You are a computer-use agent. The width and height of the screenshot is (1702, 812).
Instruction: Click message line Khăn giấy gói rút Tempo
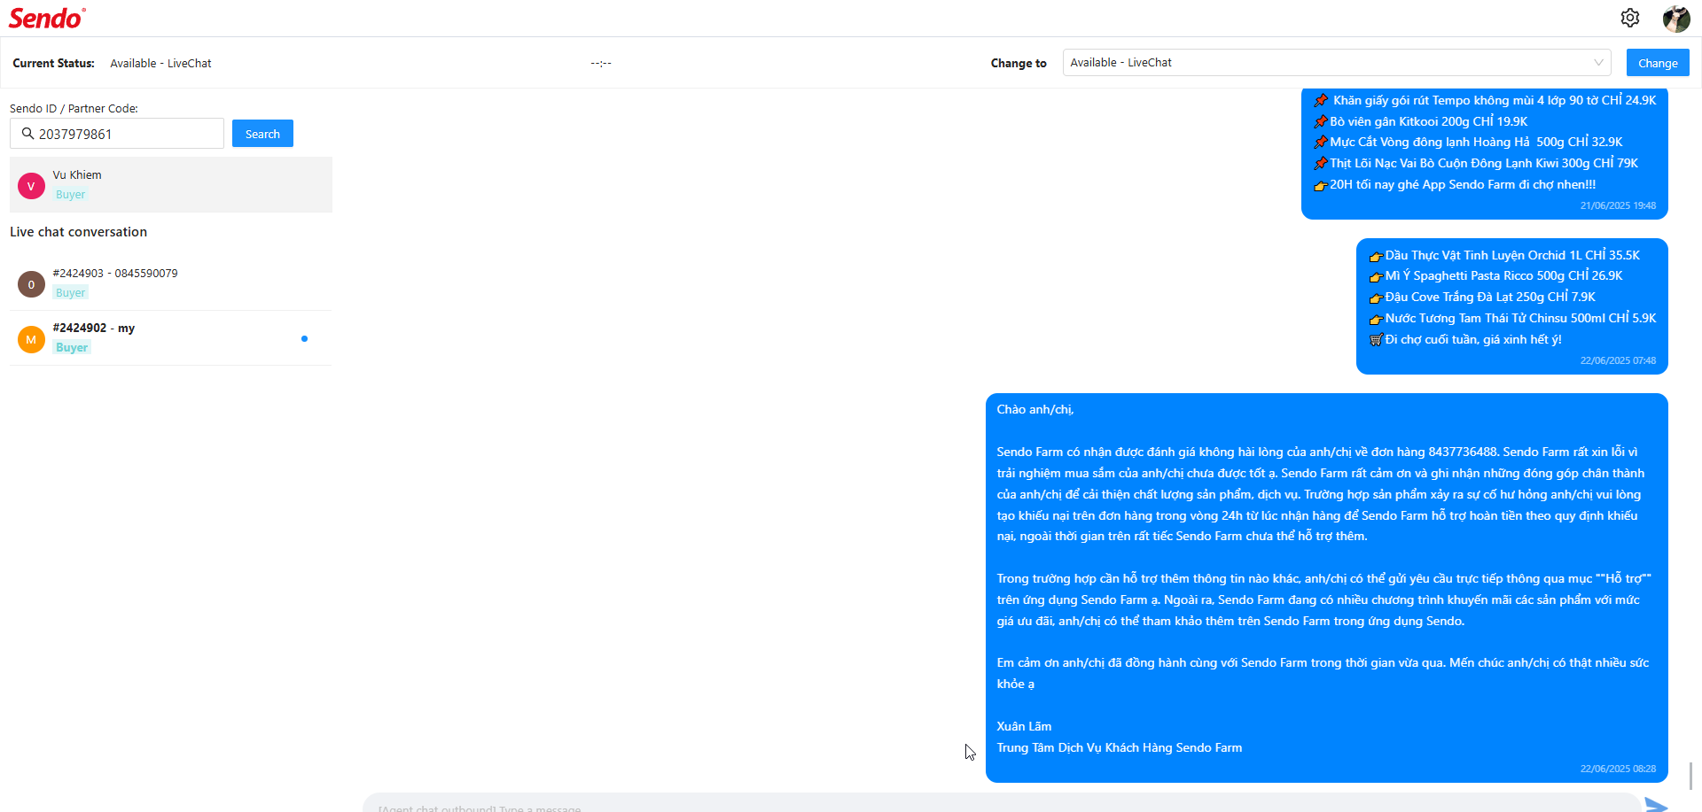tap(1485, 100)
